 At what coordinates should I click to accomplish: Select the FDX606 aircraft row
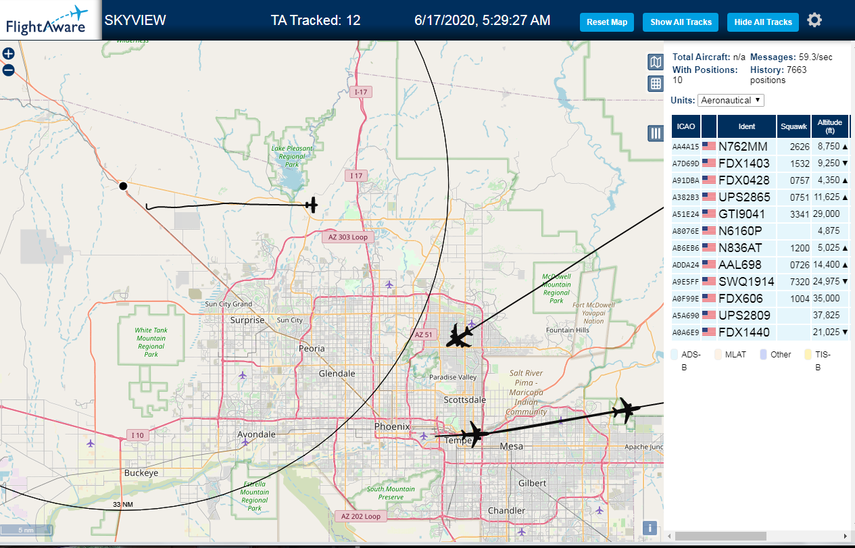pyautogui.click(x=760, y=298)
